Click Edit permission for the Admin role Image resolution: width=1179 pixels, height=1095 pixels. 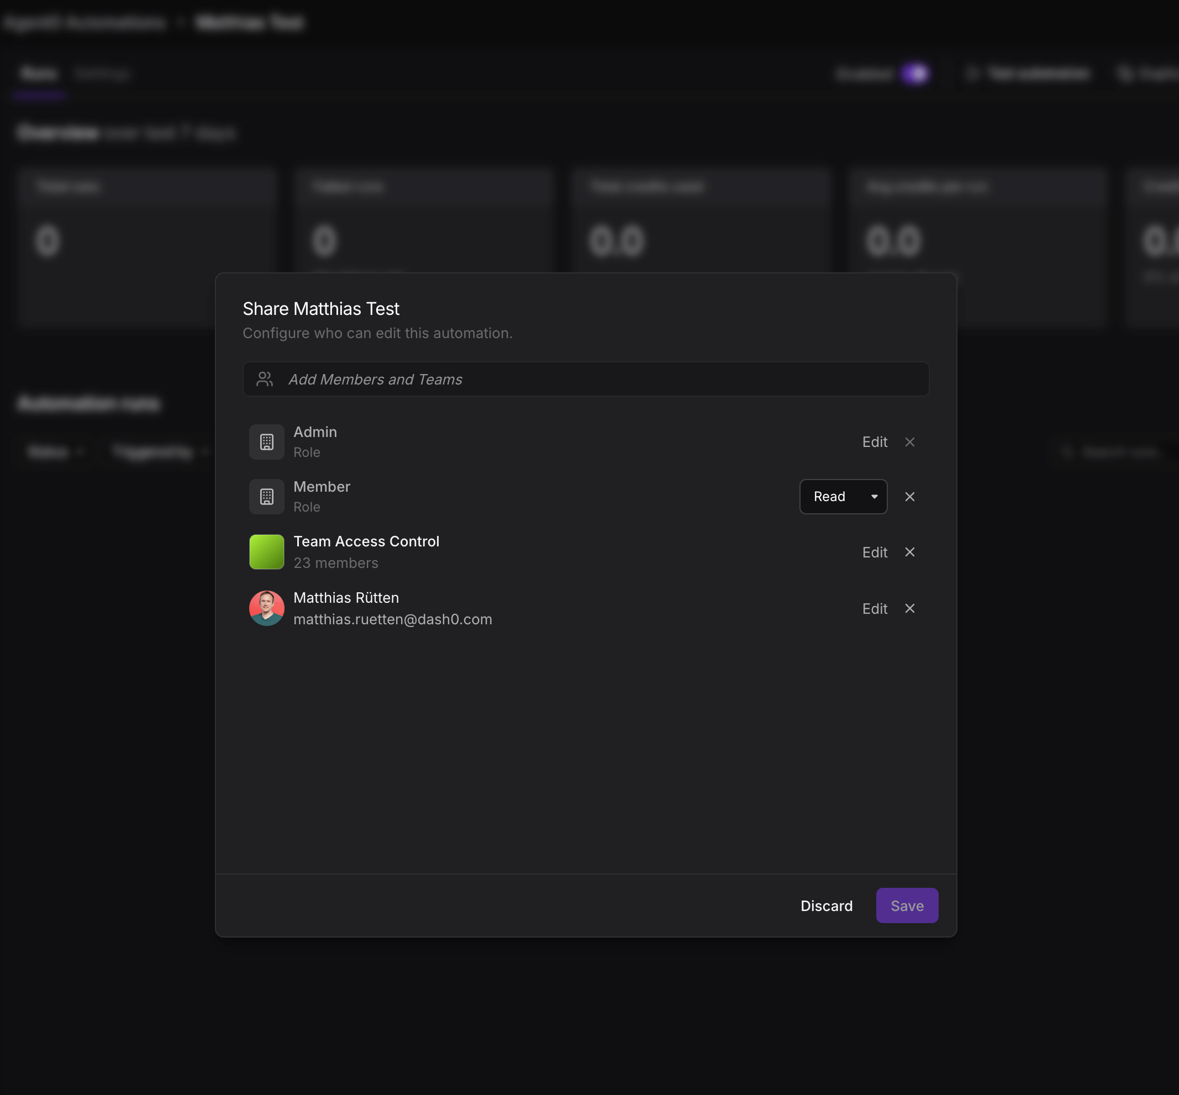tap(875, 442)
